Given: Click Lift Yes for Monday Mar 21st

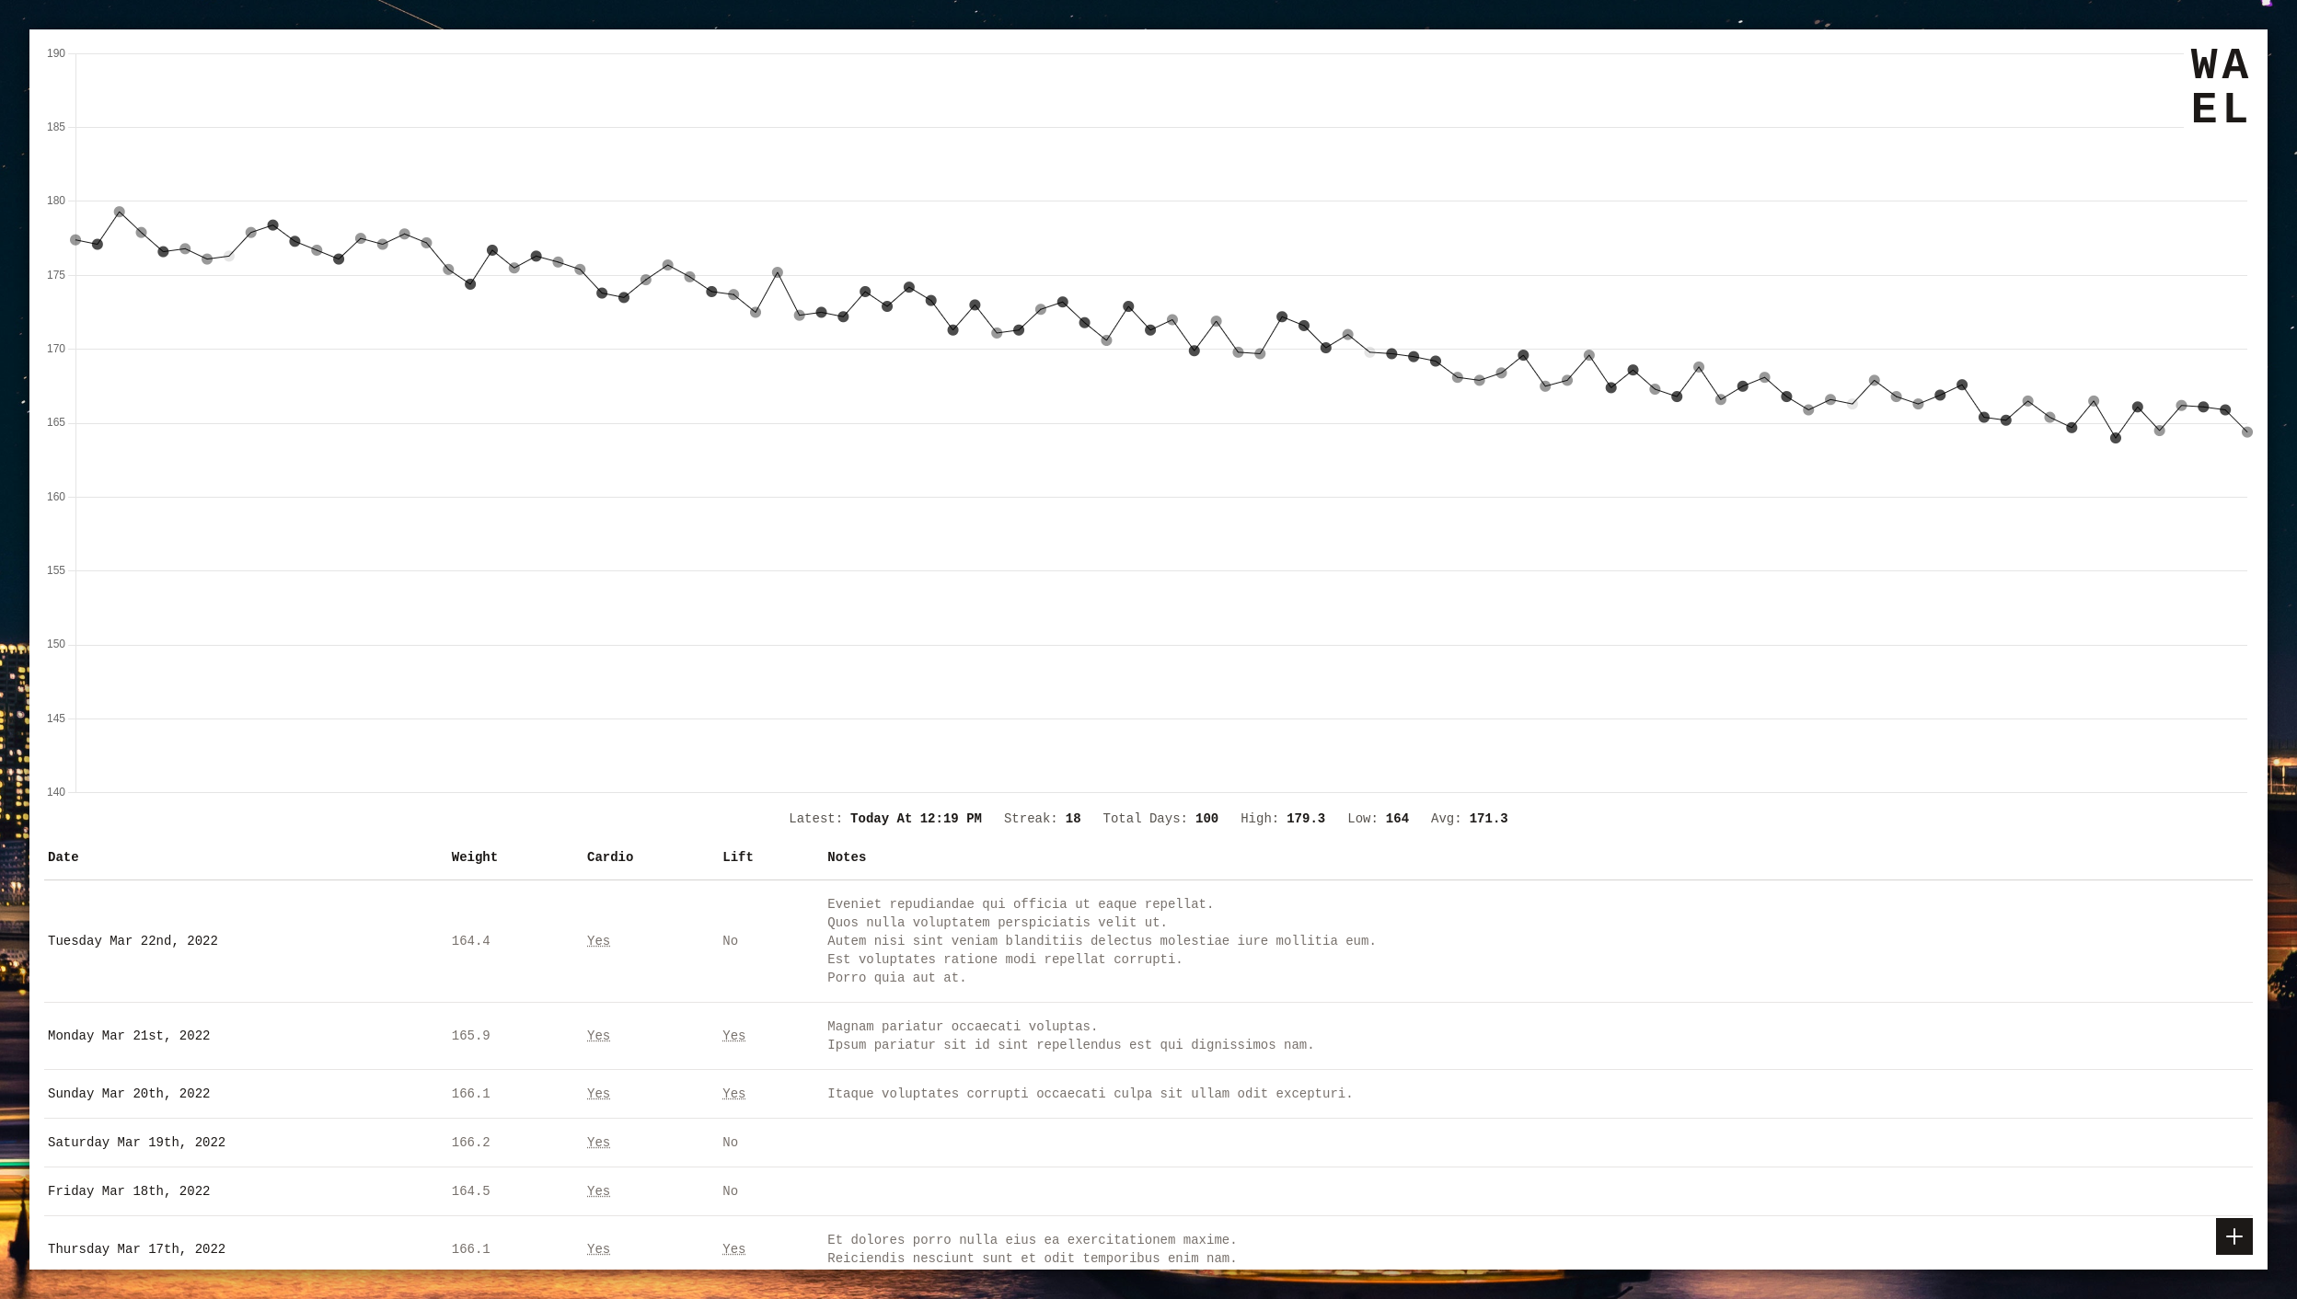Looking at the screenshot, I should point(733,1035).
